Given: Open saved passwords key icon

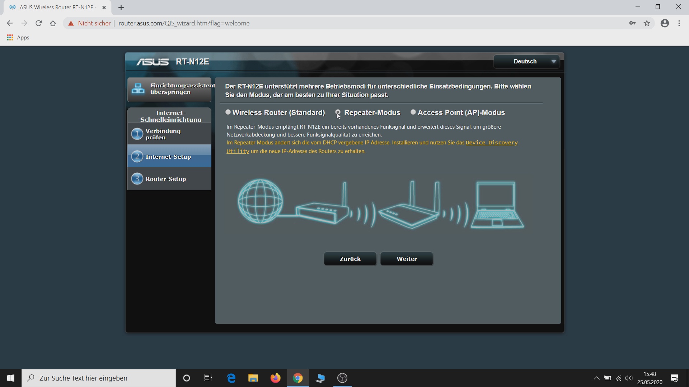Looking at the screenshot, I should [632, 23].
